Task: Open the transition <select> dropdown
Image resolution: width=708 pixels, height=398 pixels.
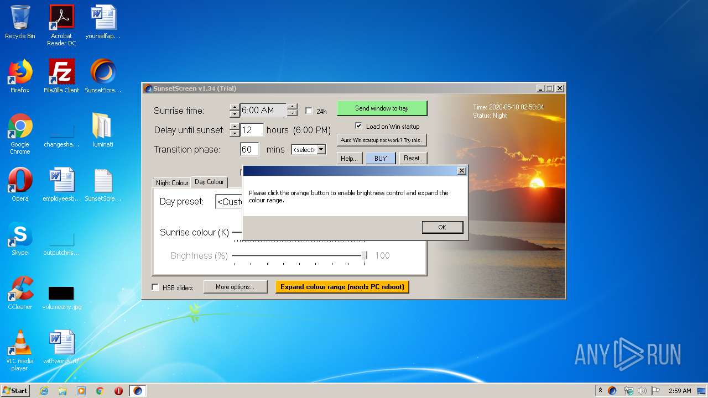Action: (x=309, y=149)
